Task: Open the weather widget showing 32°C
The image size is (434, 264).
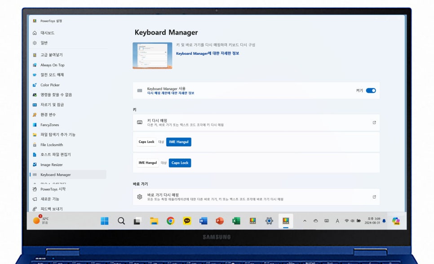Action: tap(41, 220)
